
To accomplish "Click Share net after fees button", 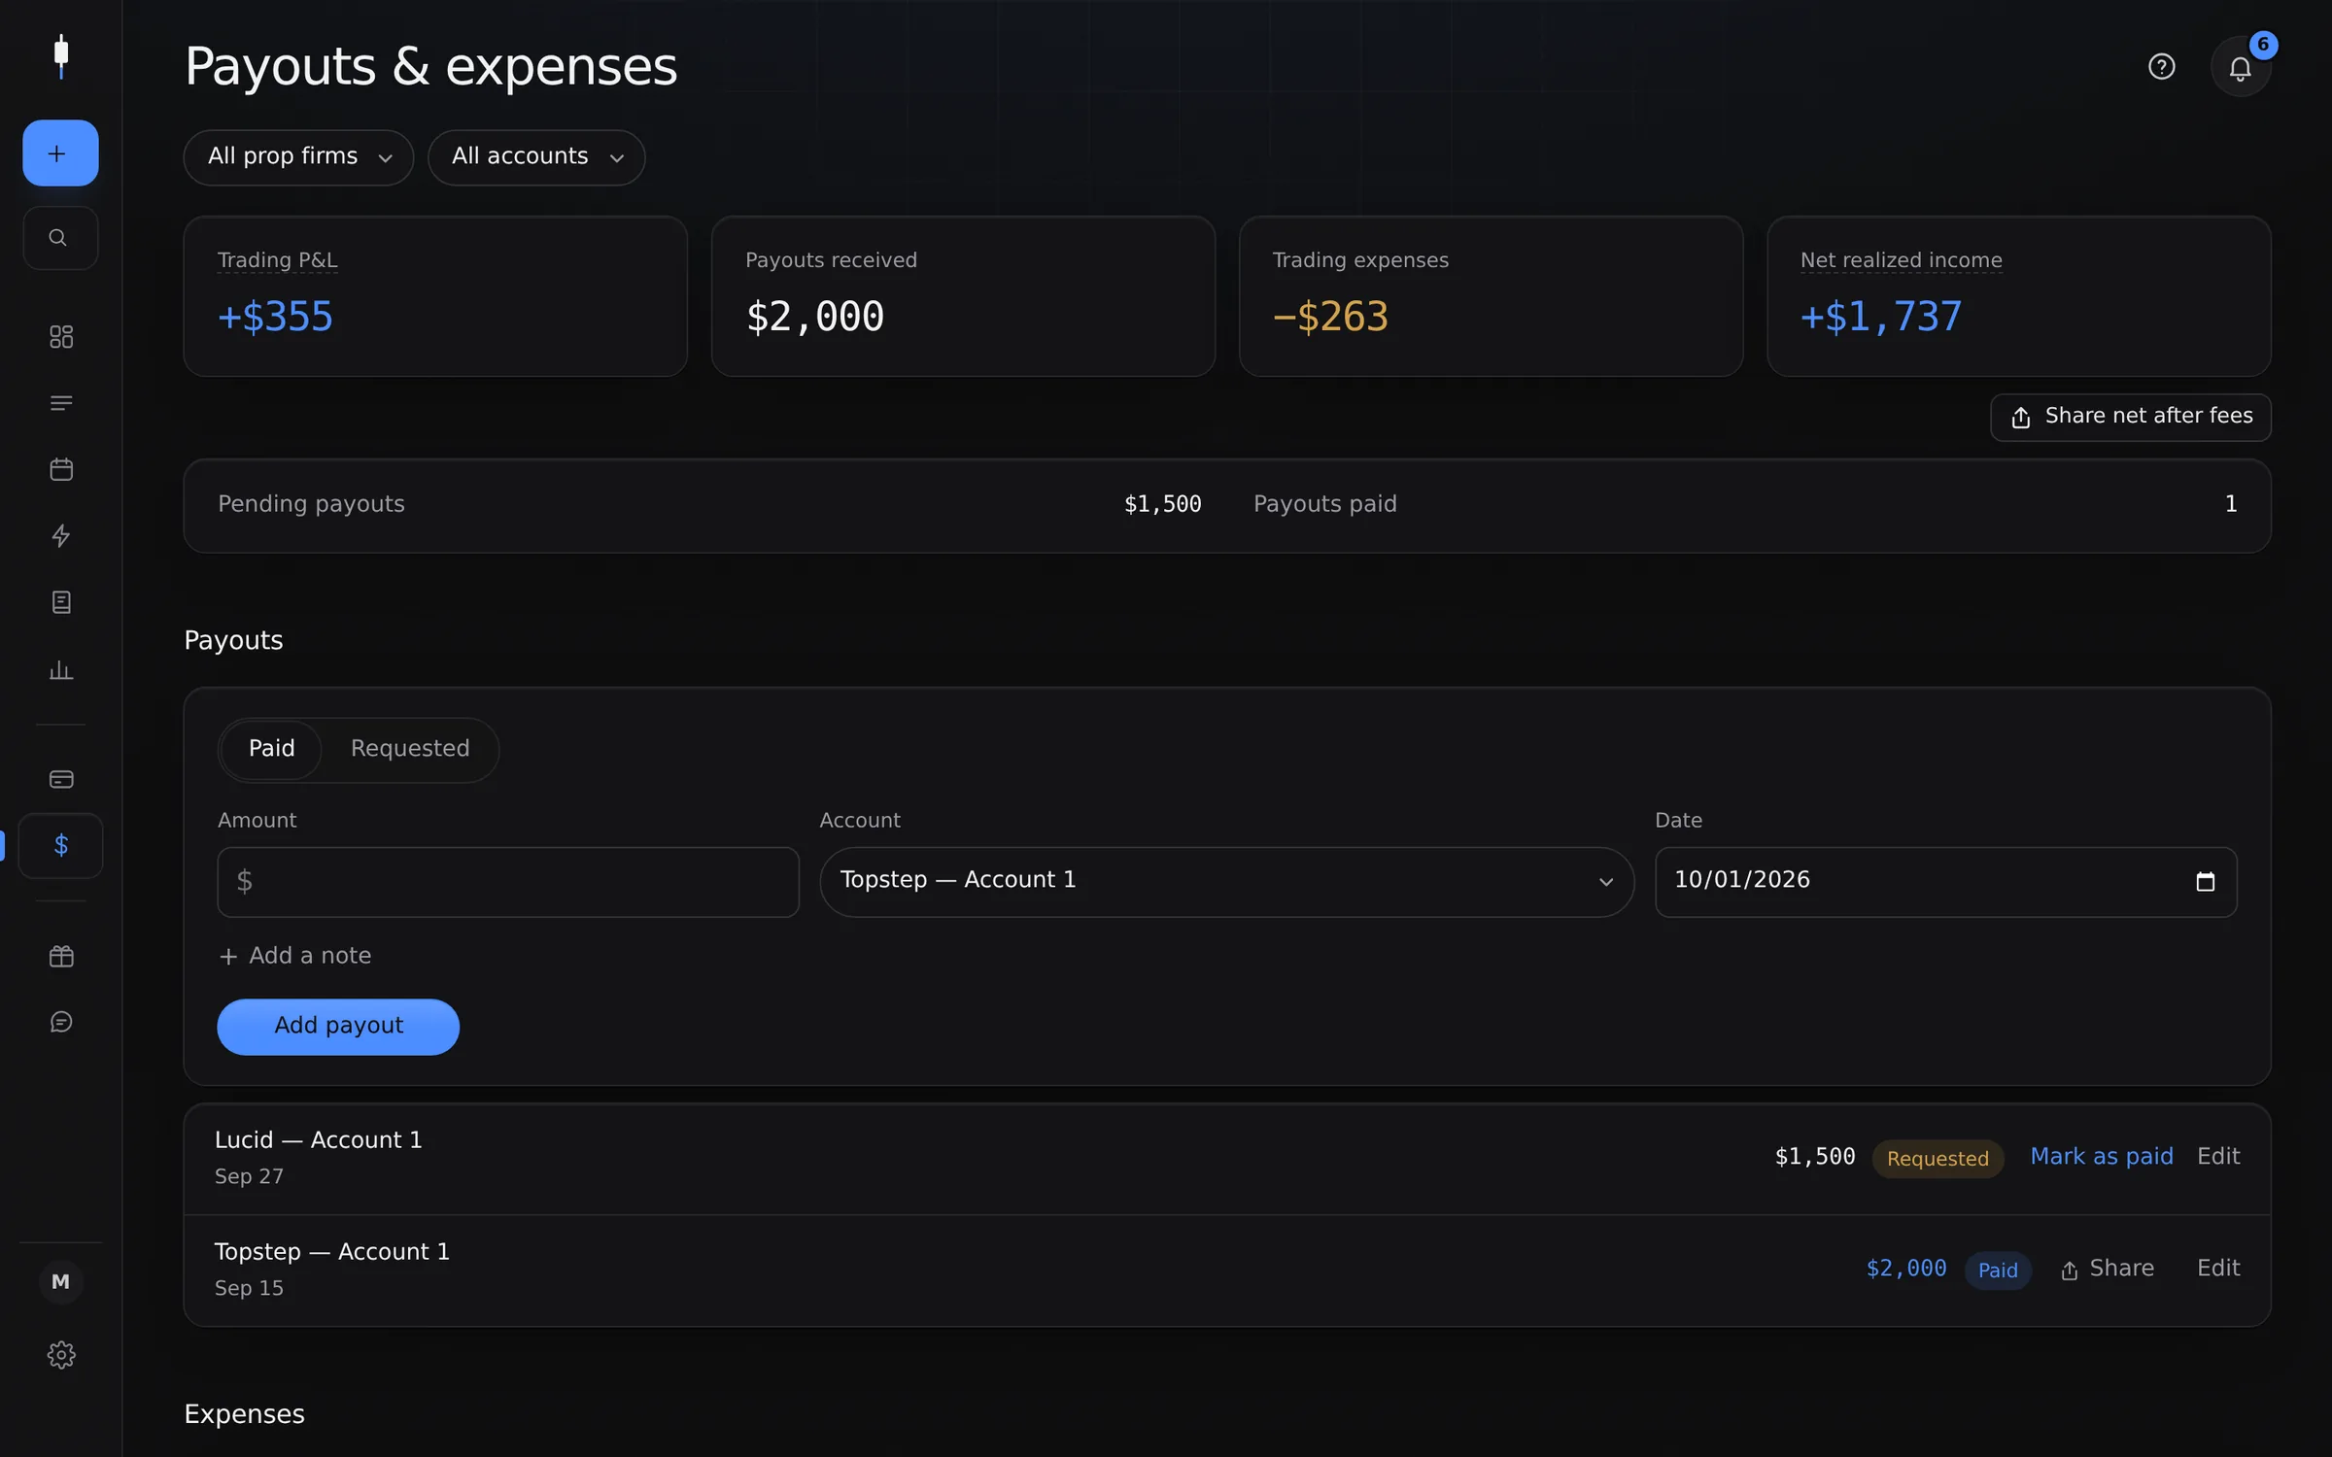I will click(x=2130, y=417).
